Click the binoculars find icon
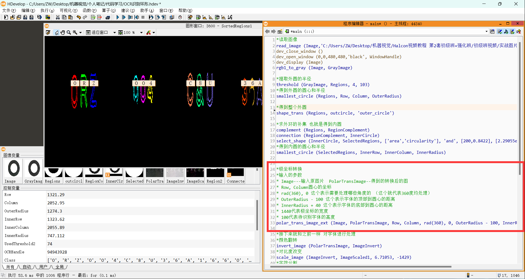The image size is (525, 279). point(108,17)
